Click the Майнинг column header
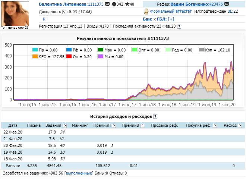246x179 pixels. coord(80,125)
